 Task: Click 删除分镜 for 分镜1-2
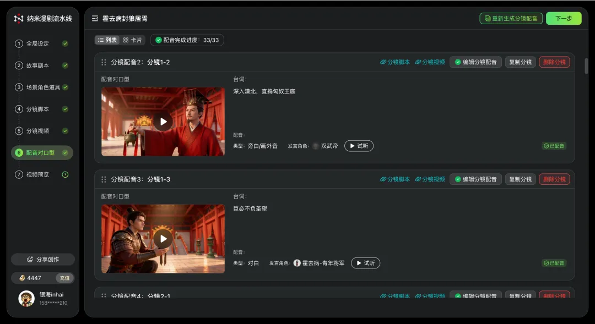[x=554, y=62]
